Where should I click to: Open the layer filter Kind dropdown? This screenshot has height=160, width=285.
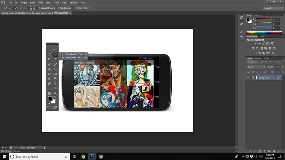click(252, 62)
